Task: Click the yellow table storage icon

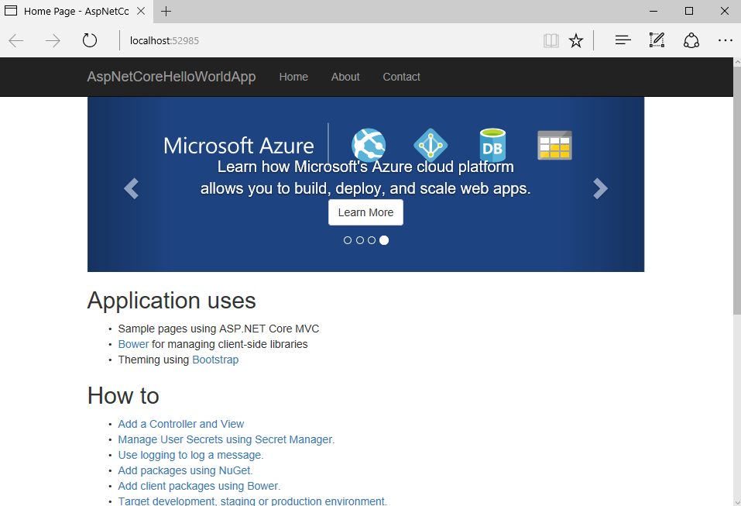Action: coord(555,145)
